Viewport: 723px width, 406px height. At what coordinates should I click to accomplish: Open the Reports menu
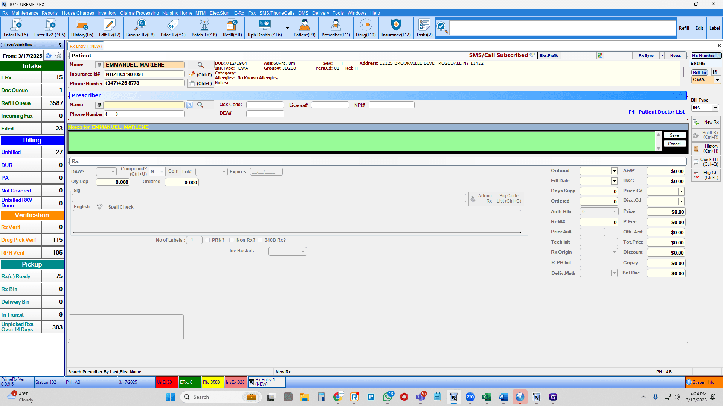(50, 13)
